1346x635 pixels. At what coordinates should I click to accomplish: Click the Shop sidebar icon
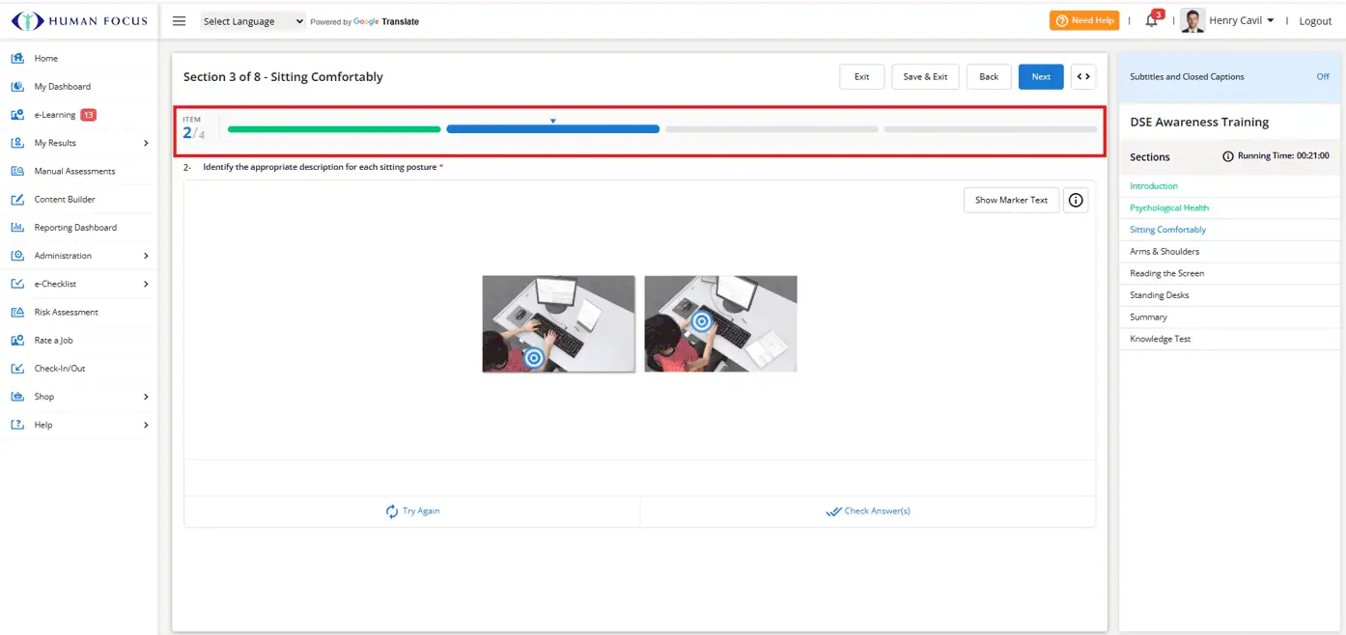click(x=16, y=397)
